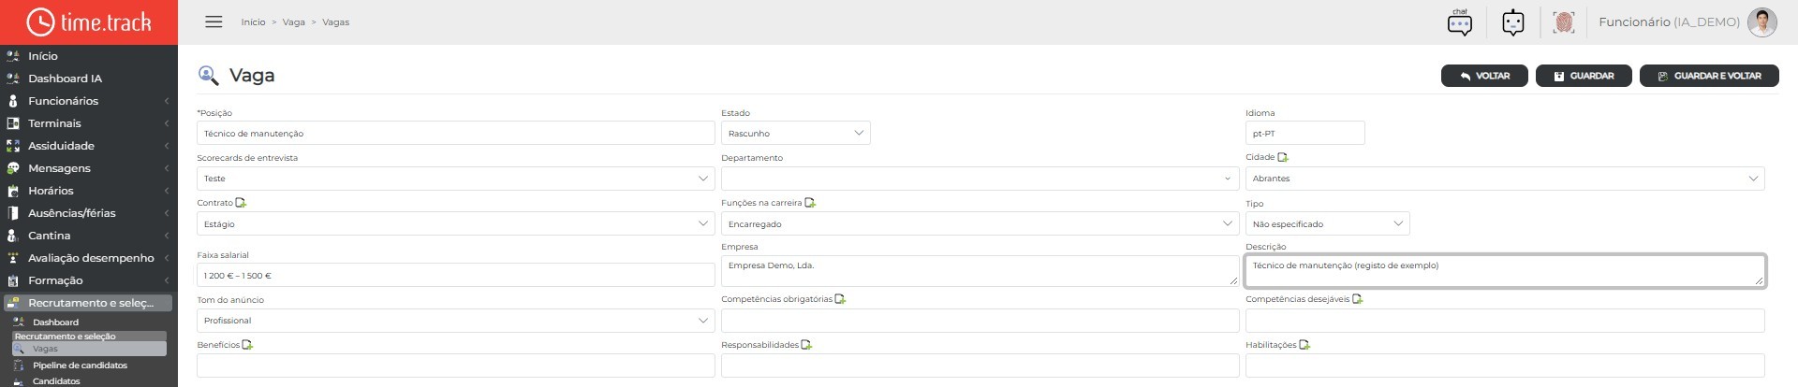Open the Cidade dropdown showing Abrantes
1798x387 pixels.
(1504, 178)
